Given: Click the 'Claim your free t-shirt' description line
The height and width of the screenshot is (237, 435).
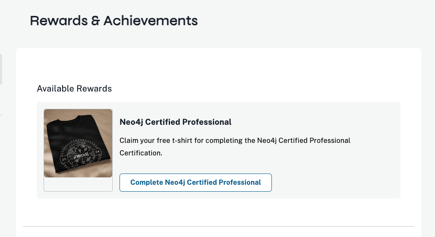Looking at the screenshot, I should point(235,140).
